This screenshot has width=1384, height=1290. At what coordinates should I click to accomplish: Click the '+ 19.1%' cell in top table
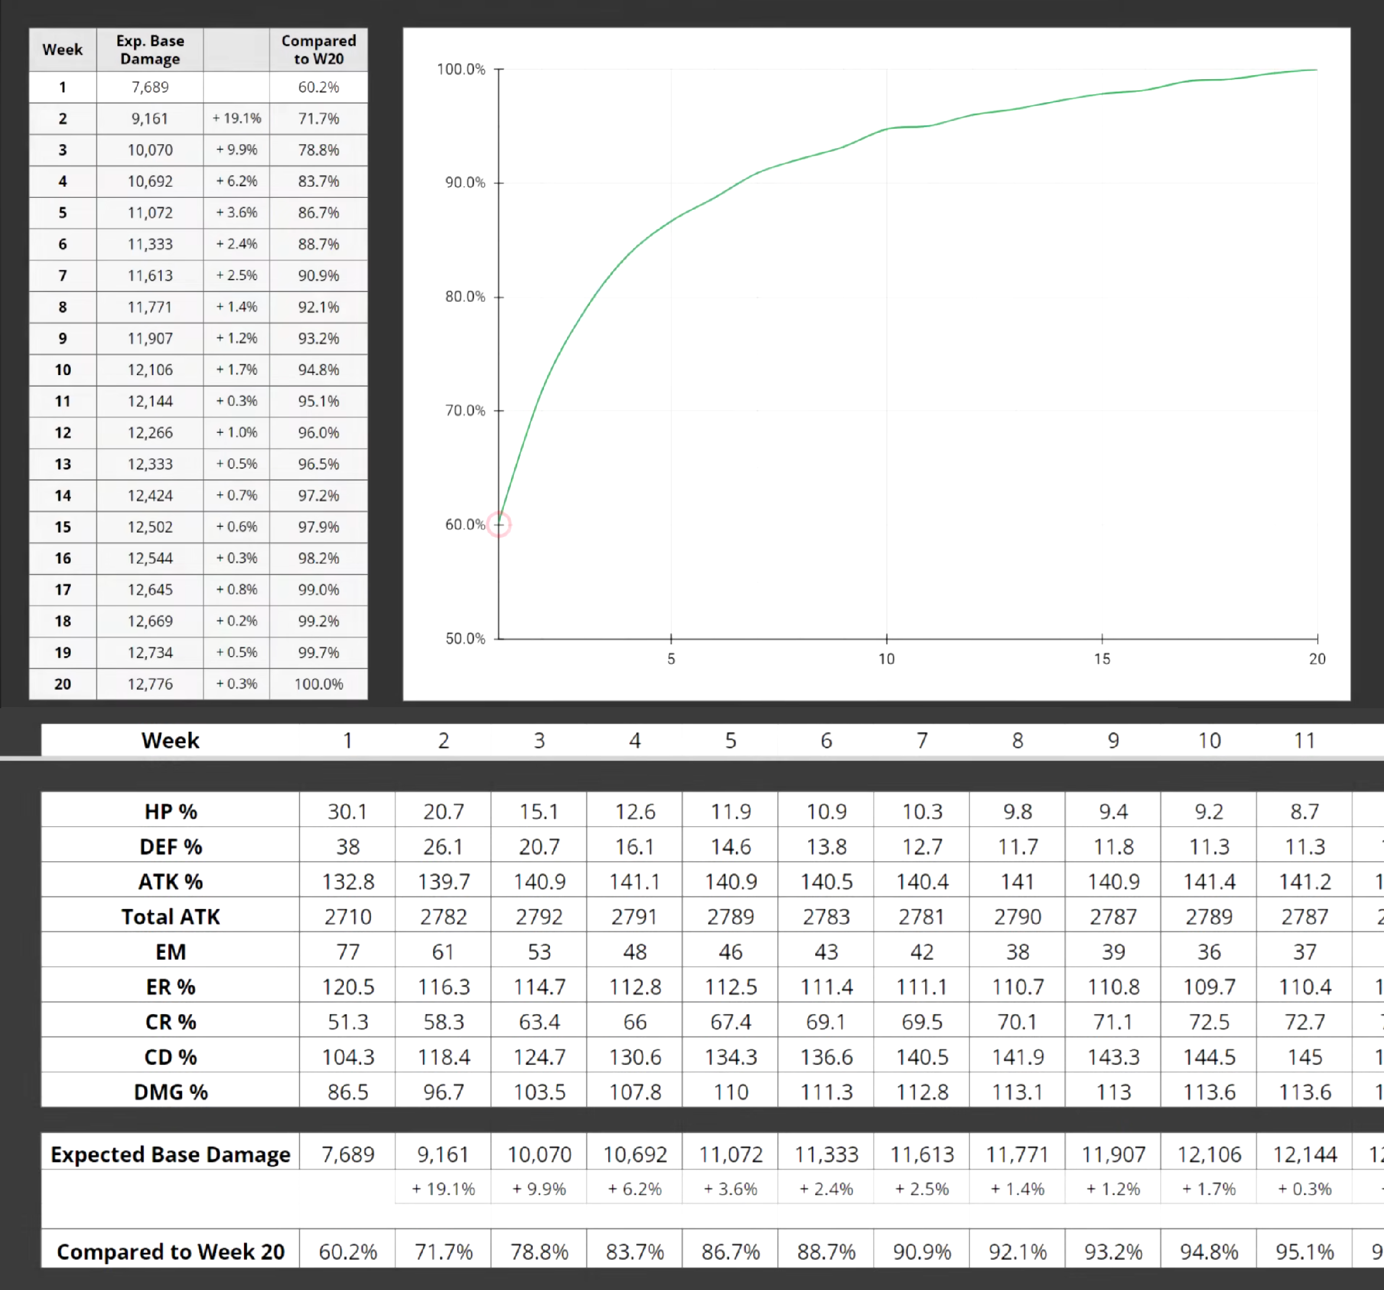pyautogui.click(x=237, y=118)
